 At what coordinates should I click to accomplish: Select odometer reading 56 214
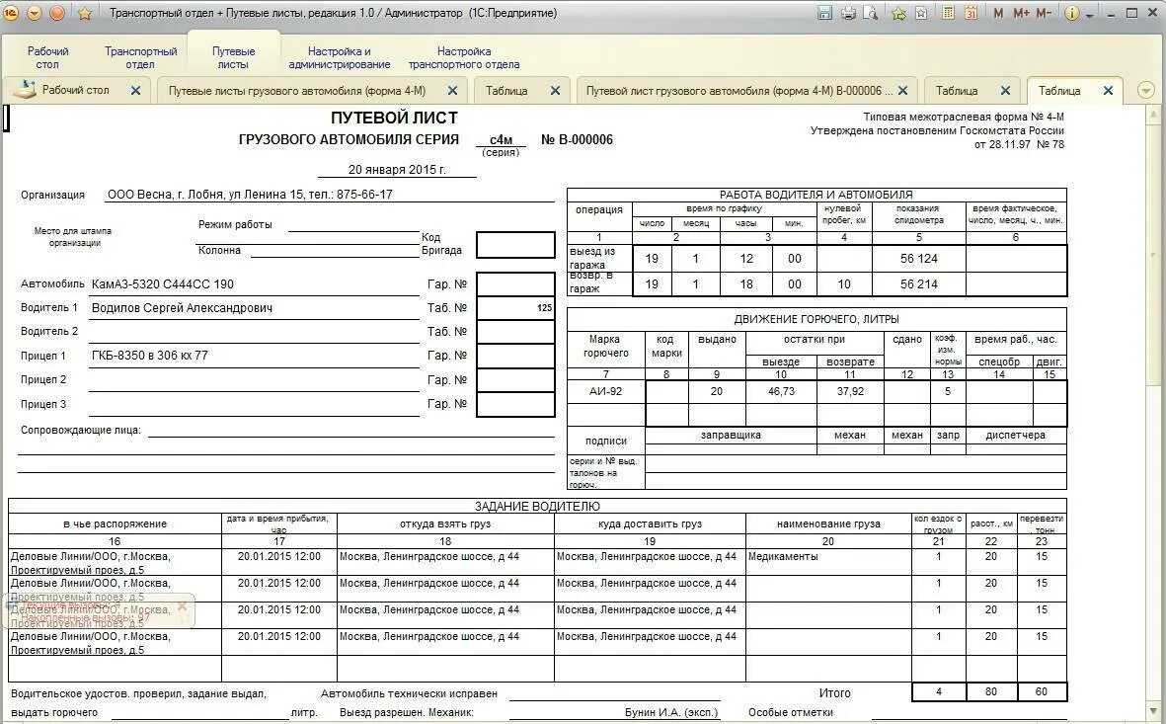[x=919, y=284]
